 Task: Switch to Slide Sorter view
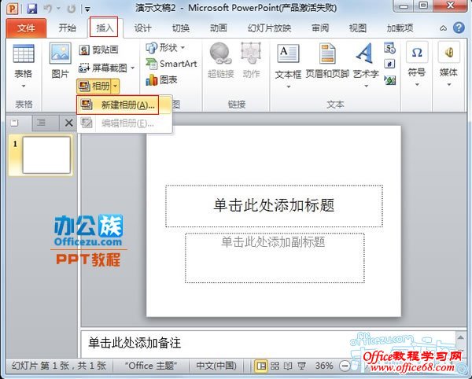point(275,366)
